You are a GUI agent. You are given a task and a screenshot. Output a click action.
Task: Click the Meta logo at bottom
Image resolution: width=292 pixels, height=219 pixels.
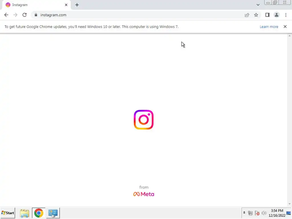pos(144,194)
